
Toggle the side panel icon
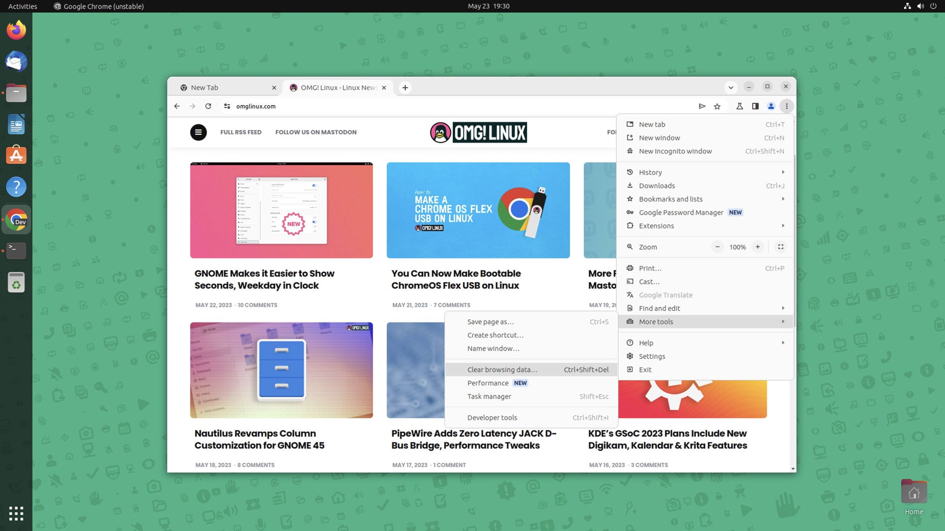coord(755,106)
